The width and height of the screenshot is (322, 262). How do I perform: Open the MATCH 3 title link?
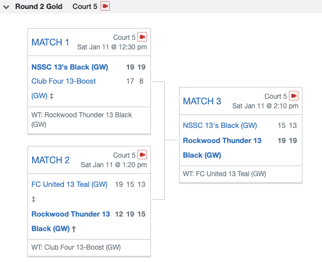202,101
